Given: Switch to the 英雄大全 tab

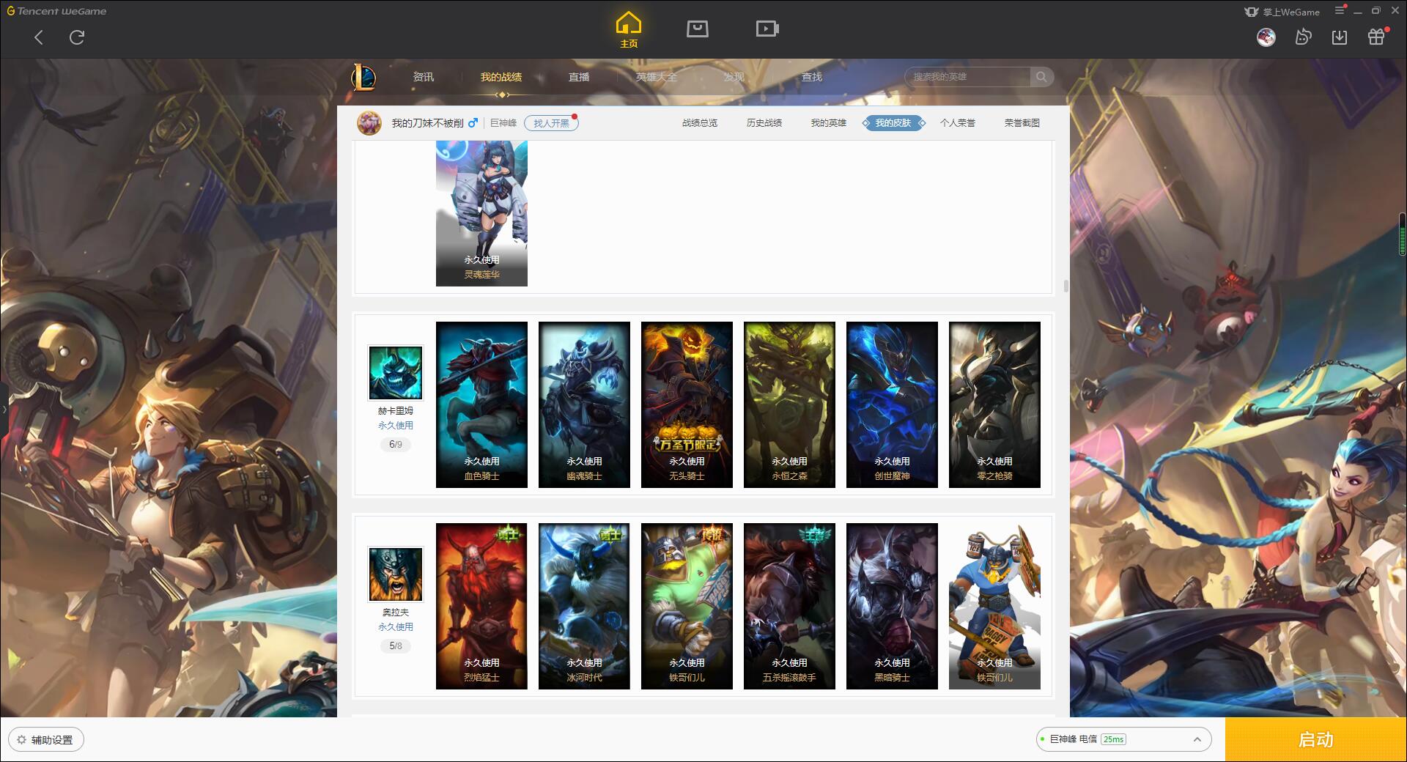Looking at the screenshot, I should coord(657,77).
